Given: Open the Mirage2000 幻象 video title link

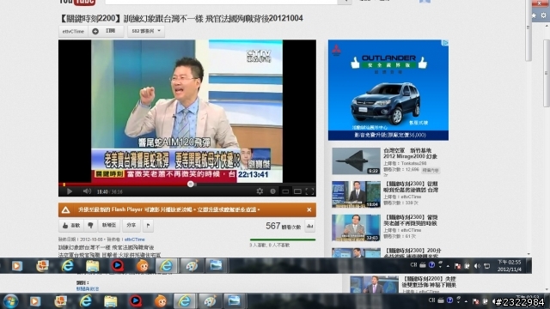Looking at the screenshot, I should pyautogui.click(x=410, y=153).
